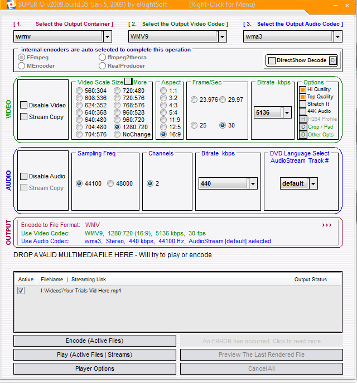Choose video scale size 960:720

(x=117, y=120)
